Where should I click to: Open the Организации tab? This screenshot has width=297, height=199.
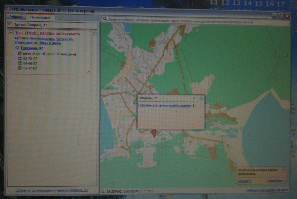click(x=40, y=17)
